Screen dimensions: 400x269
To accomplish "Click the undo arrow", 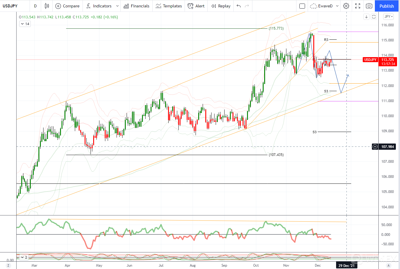I will [239, 6].
